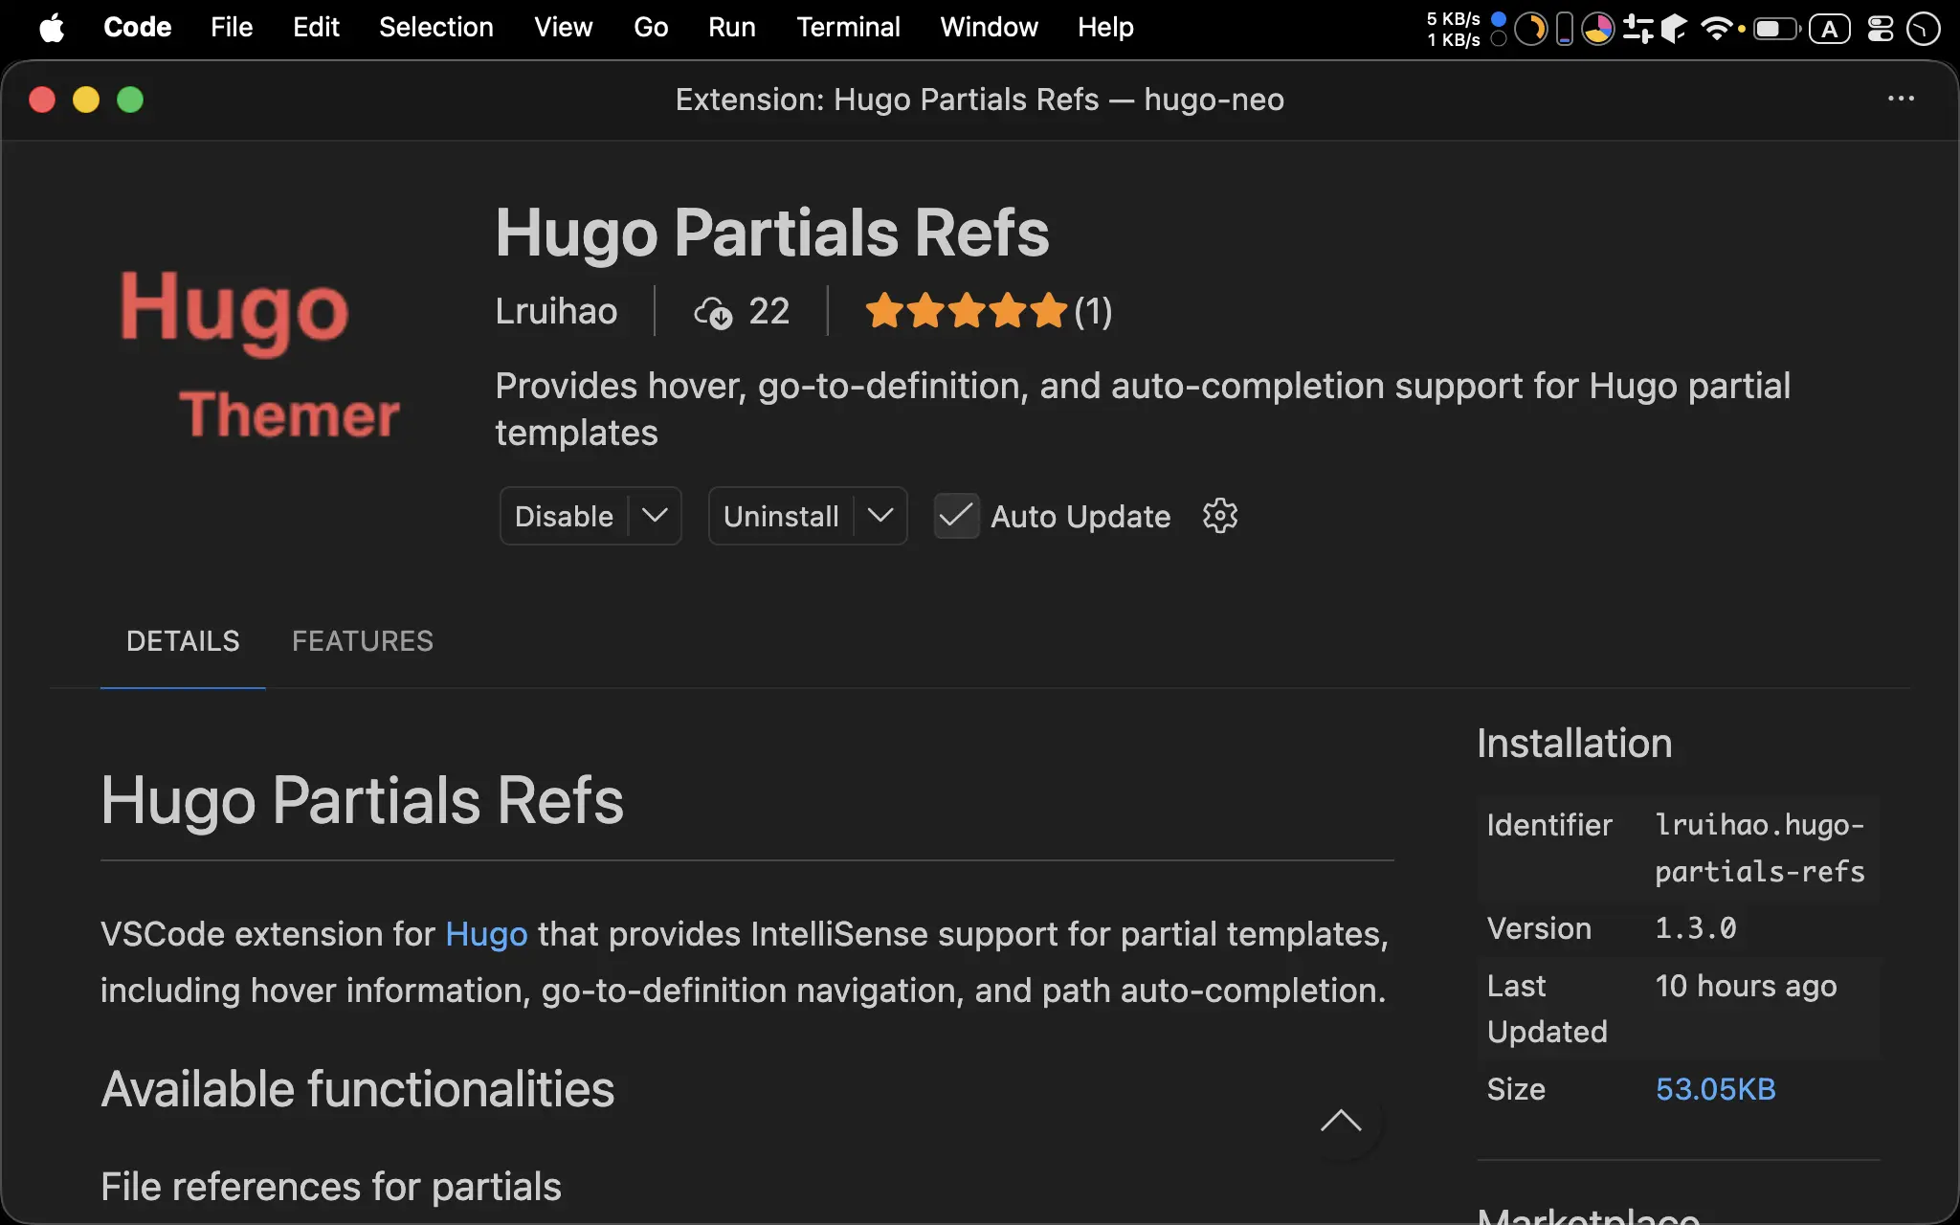Click the input source A icon

[1829, 29]
